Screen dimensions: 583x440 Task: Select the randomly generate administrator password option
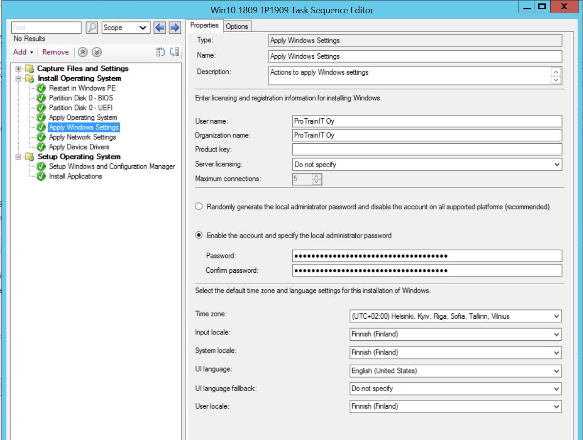point(198,206)
